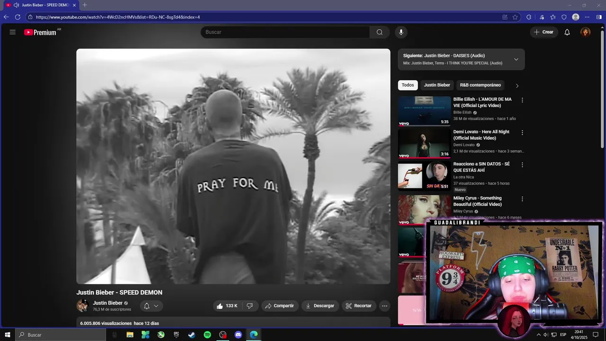
Task: Select the Todos filter chip
Action: (408, 85)
